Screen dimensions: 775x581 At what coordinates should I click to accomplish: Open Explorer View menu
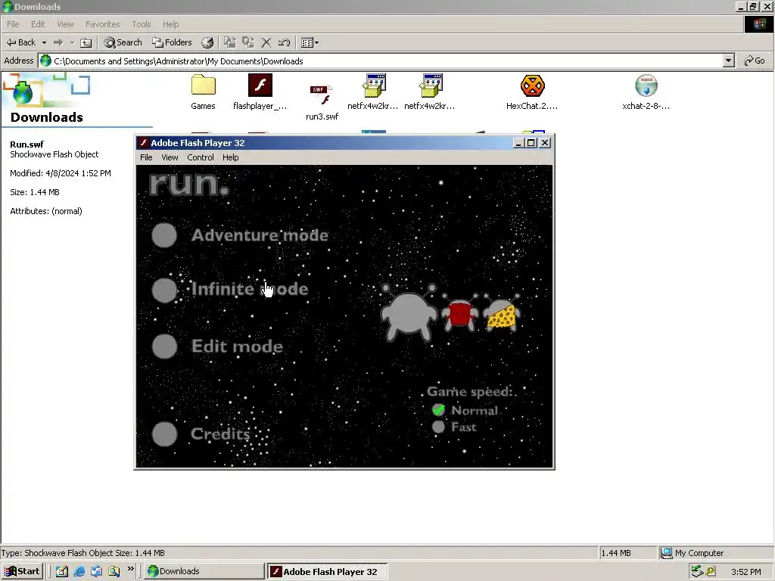click(65, 24)
